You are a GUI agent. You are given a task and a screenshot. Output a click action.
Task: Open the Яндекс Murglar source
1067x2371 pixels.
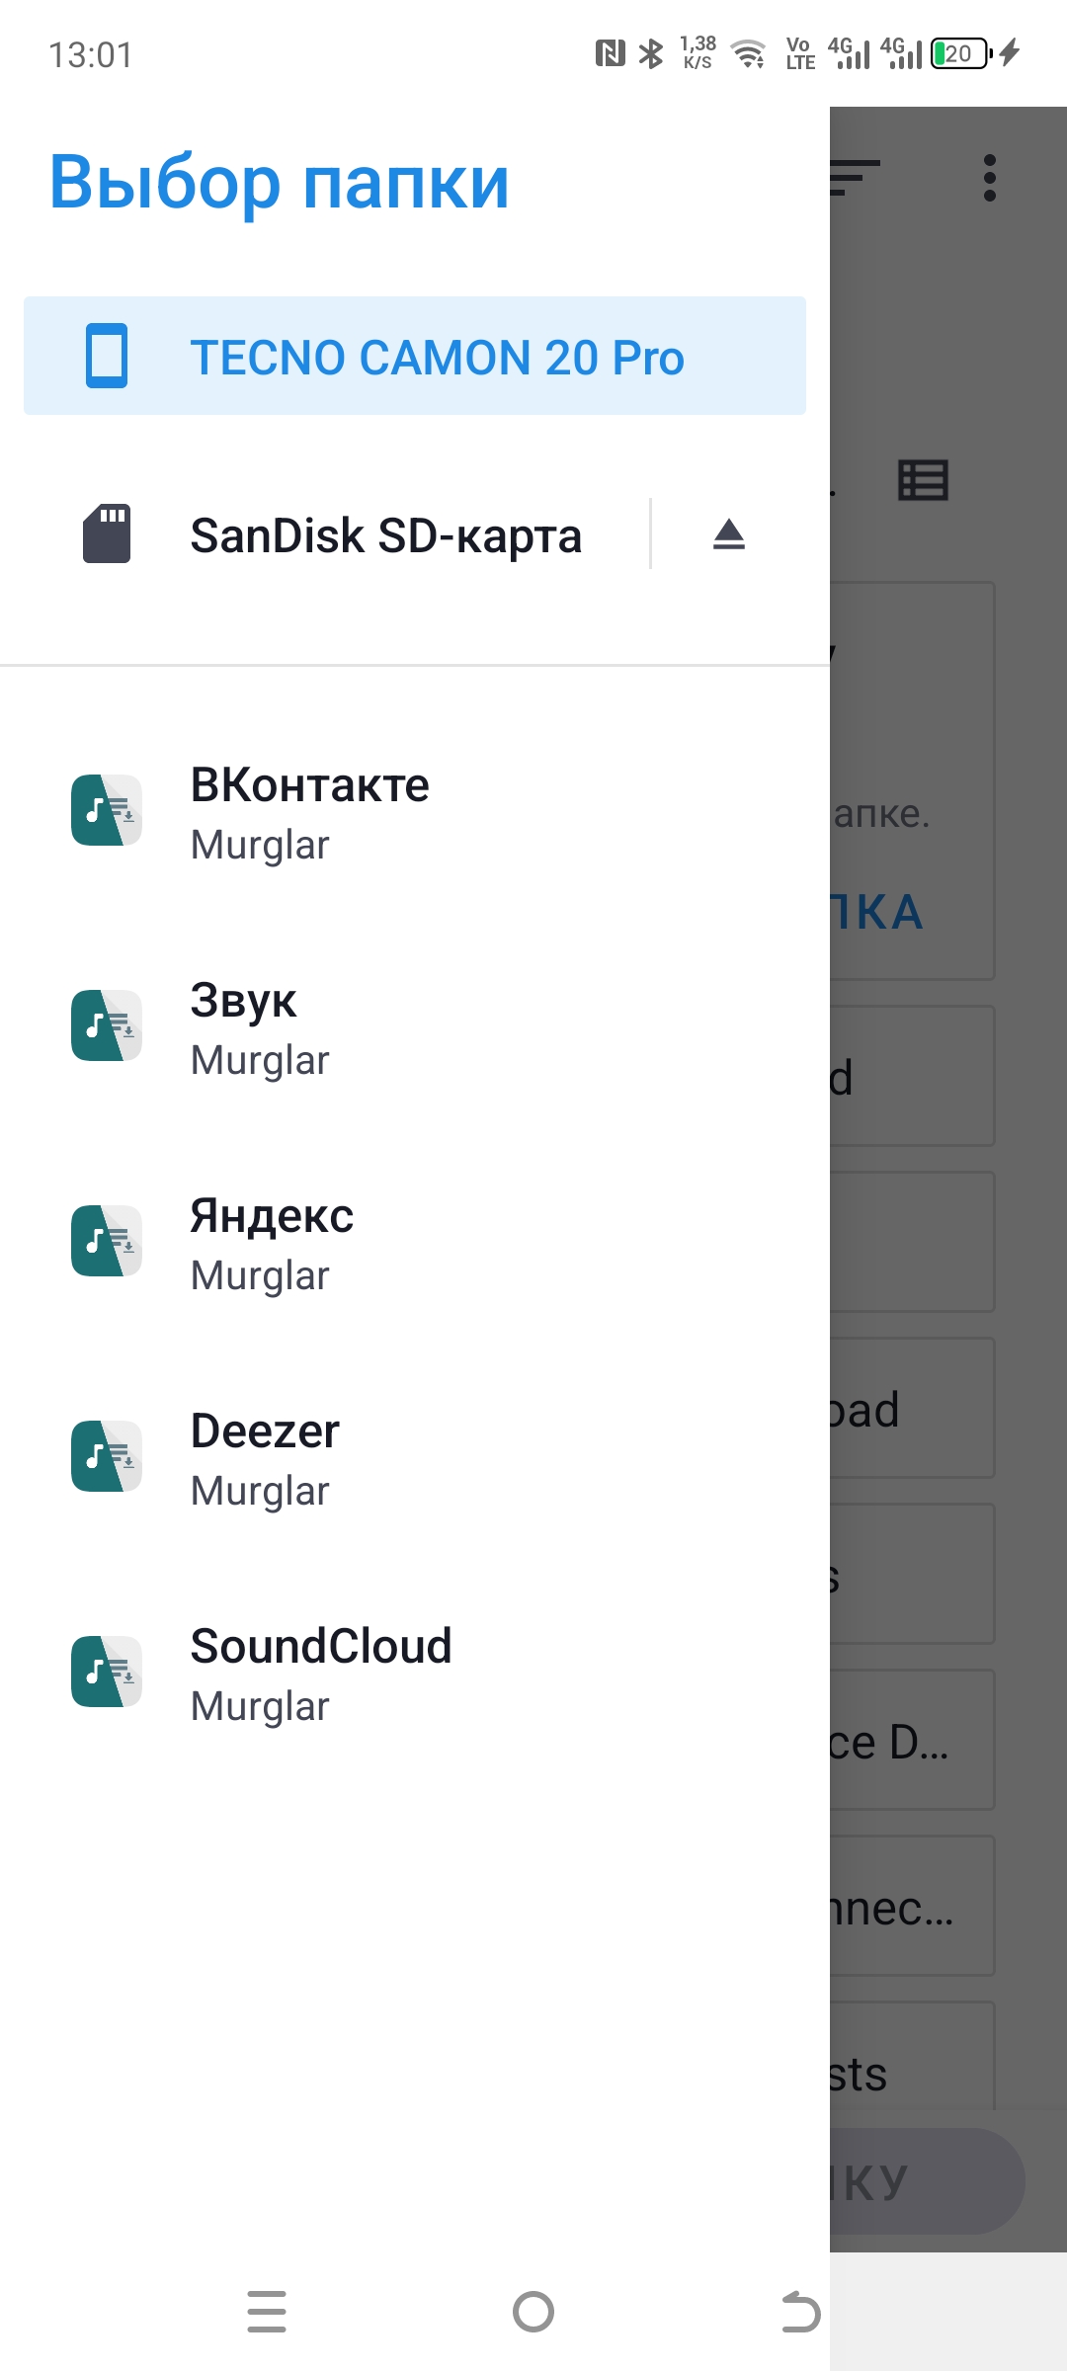click(x=415, y=1244)
